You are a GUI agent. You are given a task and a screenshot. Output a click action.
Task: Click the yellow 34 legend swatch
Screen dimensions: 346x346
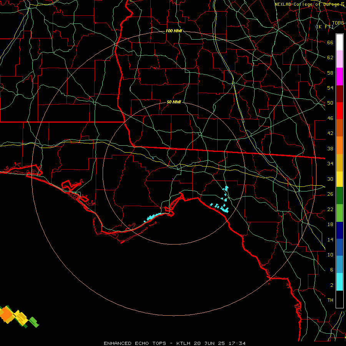click(x=339, y=179)
